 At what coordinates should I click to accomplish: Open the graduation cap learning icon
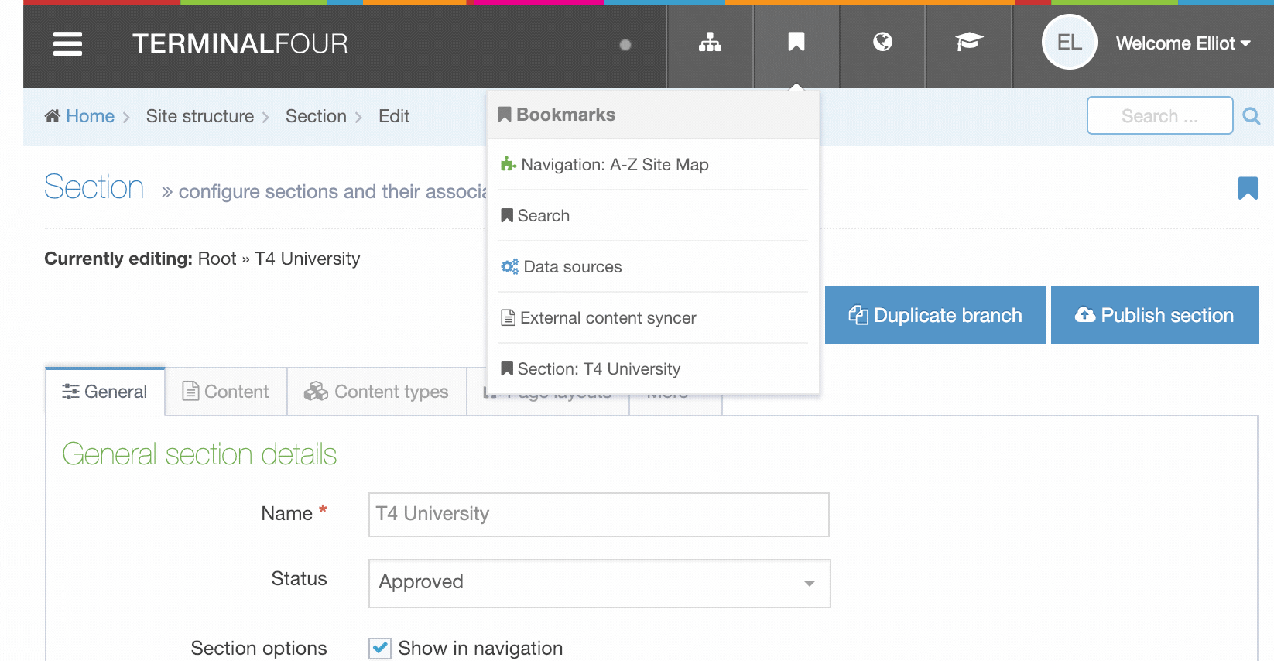coord(968,43)
